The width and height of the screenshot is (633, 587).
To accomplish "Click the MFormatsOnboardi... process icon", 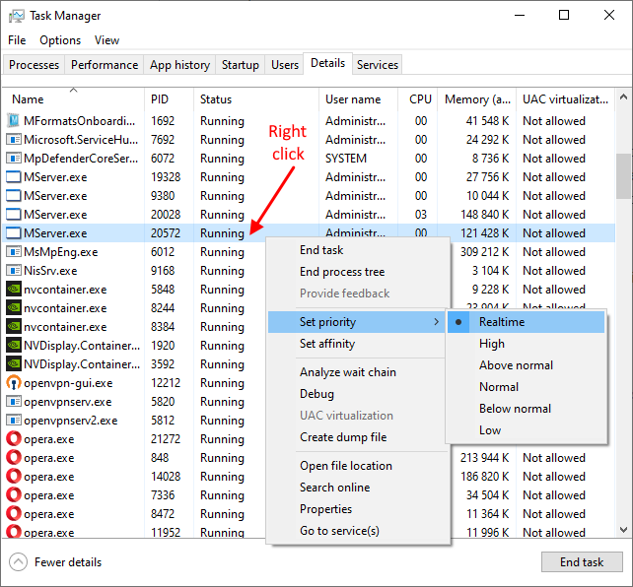I will point(14,120).
